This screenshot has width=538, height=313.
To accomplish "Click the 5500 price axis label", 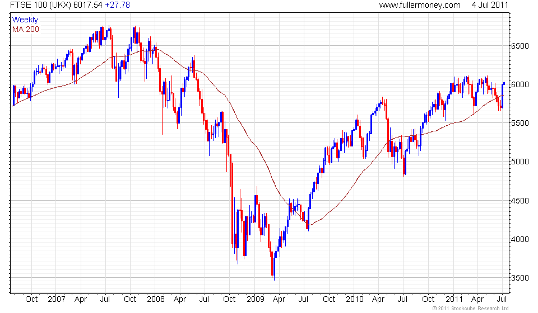I will pos(520,123).
